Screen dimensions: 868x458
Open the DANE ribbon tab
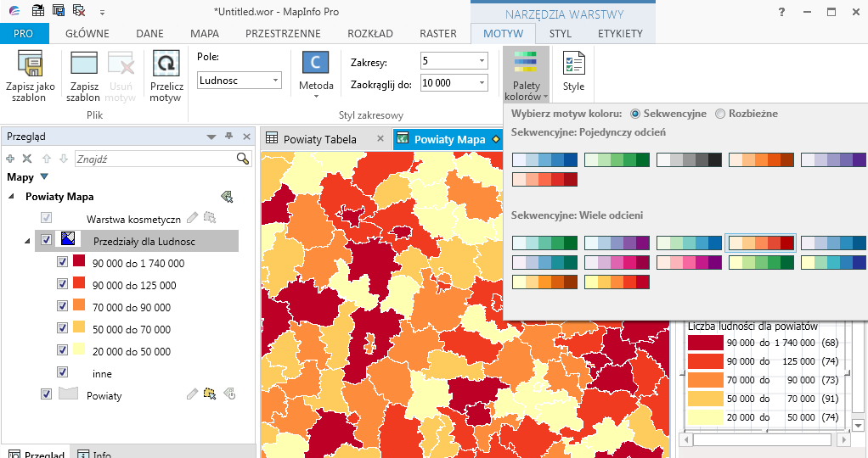[x=149, y=33]
